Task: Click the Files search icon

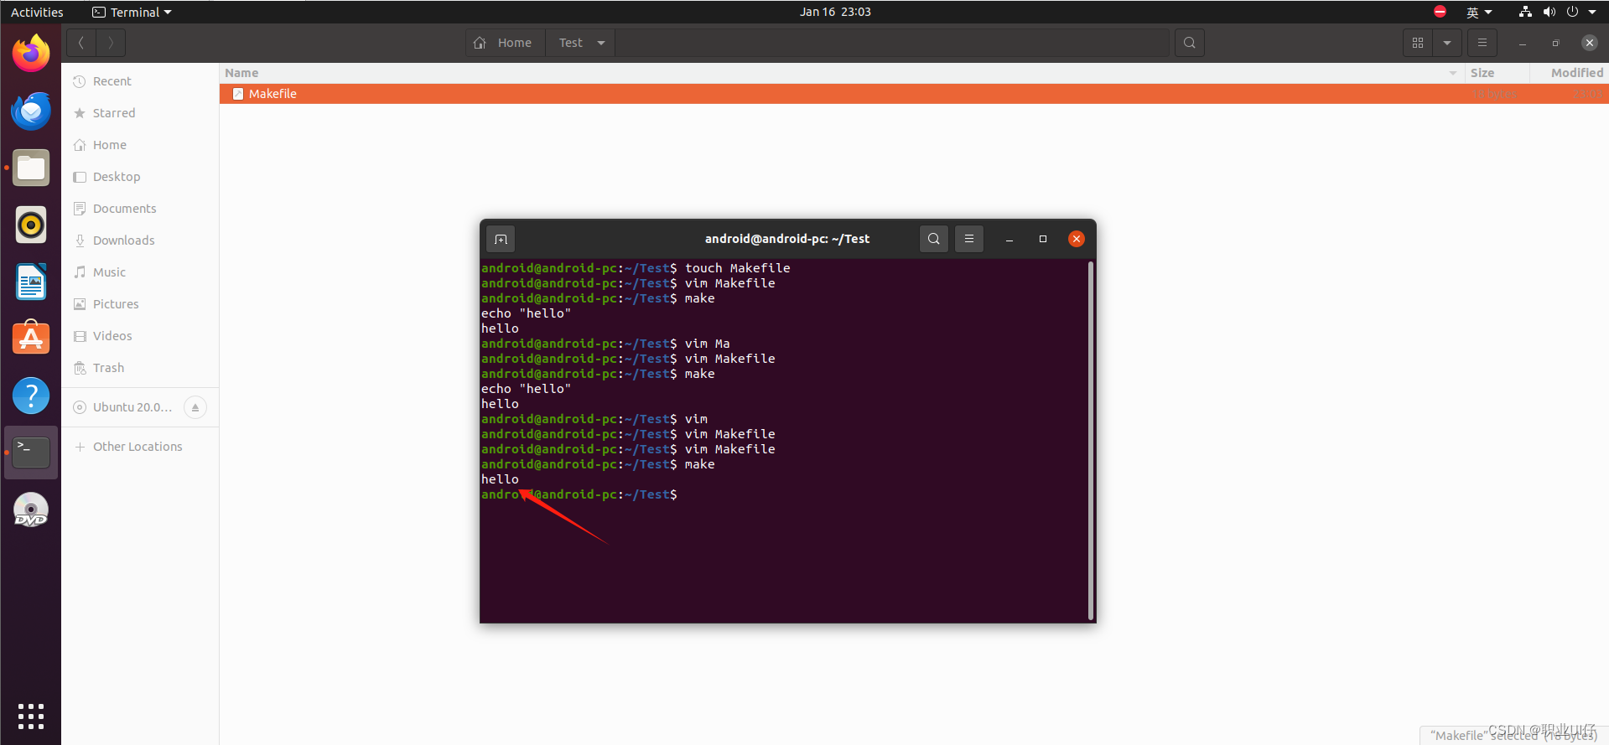Action: click(1190, 43)
